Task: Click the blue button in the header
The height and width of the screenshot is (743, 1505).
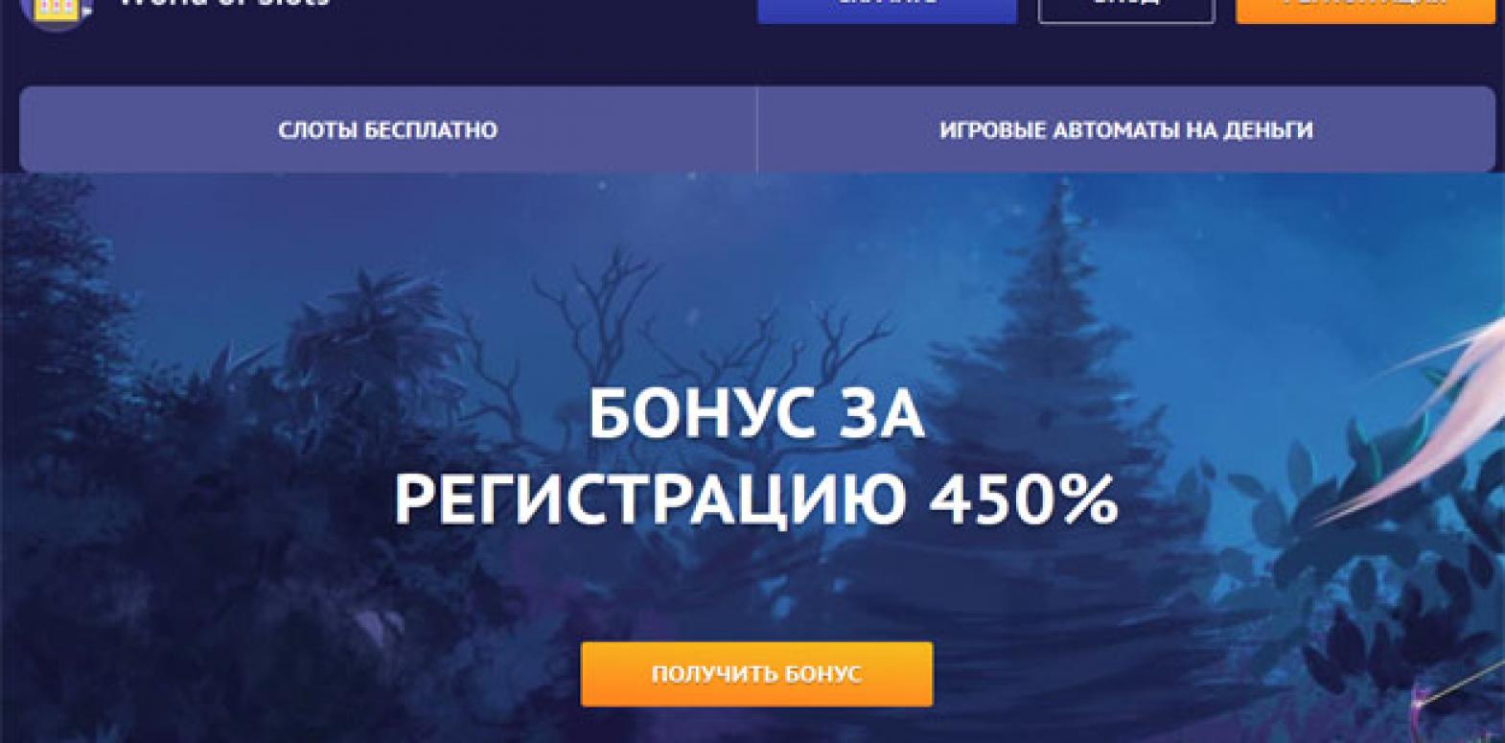Action: (887, 11)
